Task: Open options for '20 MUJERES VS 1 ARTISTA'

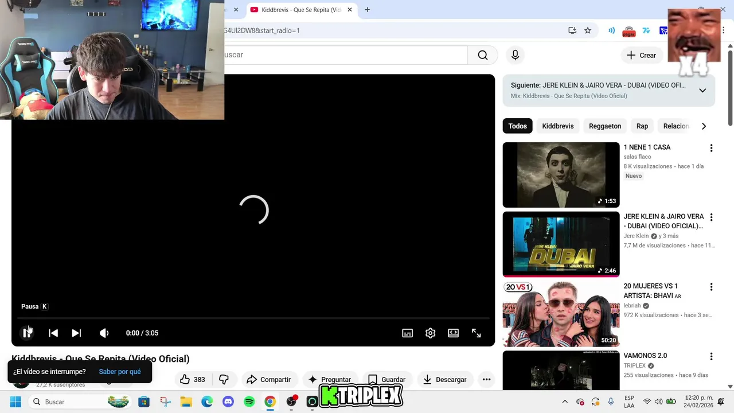Action: click(711, 287)
